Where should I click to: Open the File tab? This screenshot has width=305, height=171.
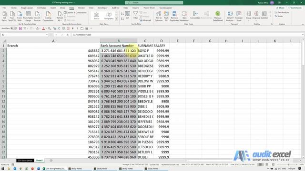pos(4,8)
